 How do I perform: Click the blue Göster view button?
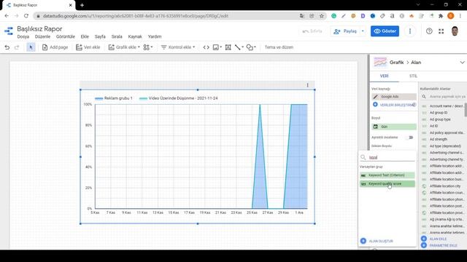[x=385, y=31]
